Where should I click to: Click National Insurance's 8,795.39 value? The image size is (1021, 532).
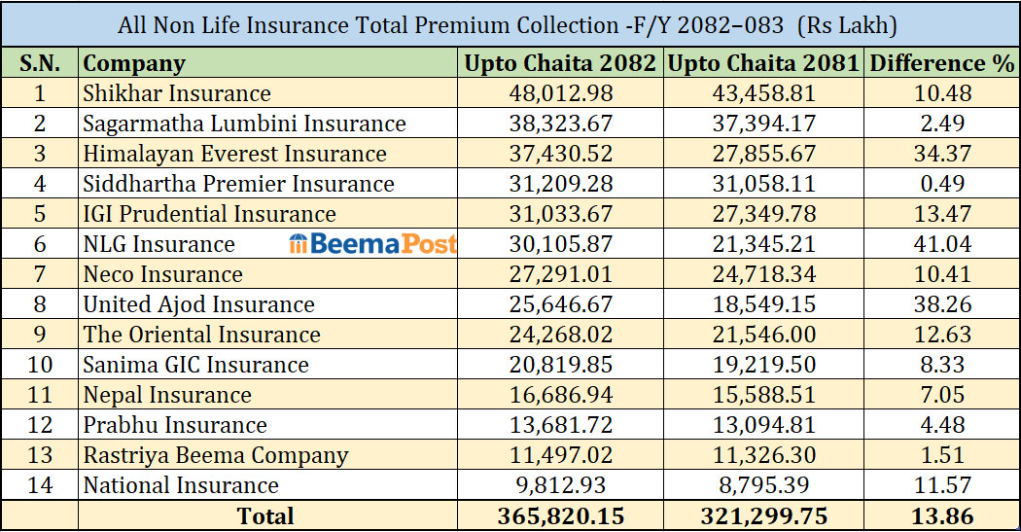pyautogui.click(x=763, y=485)
